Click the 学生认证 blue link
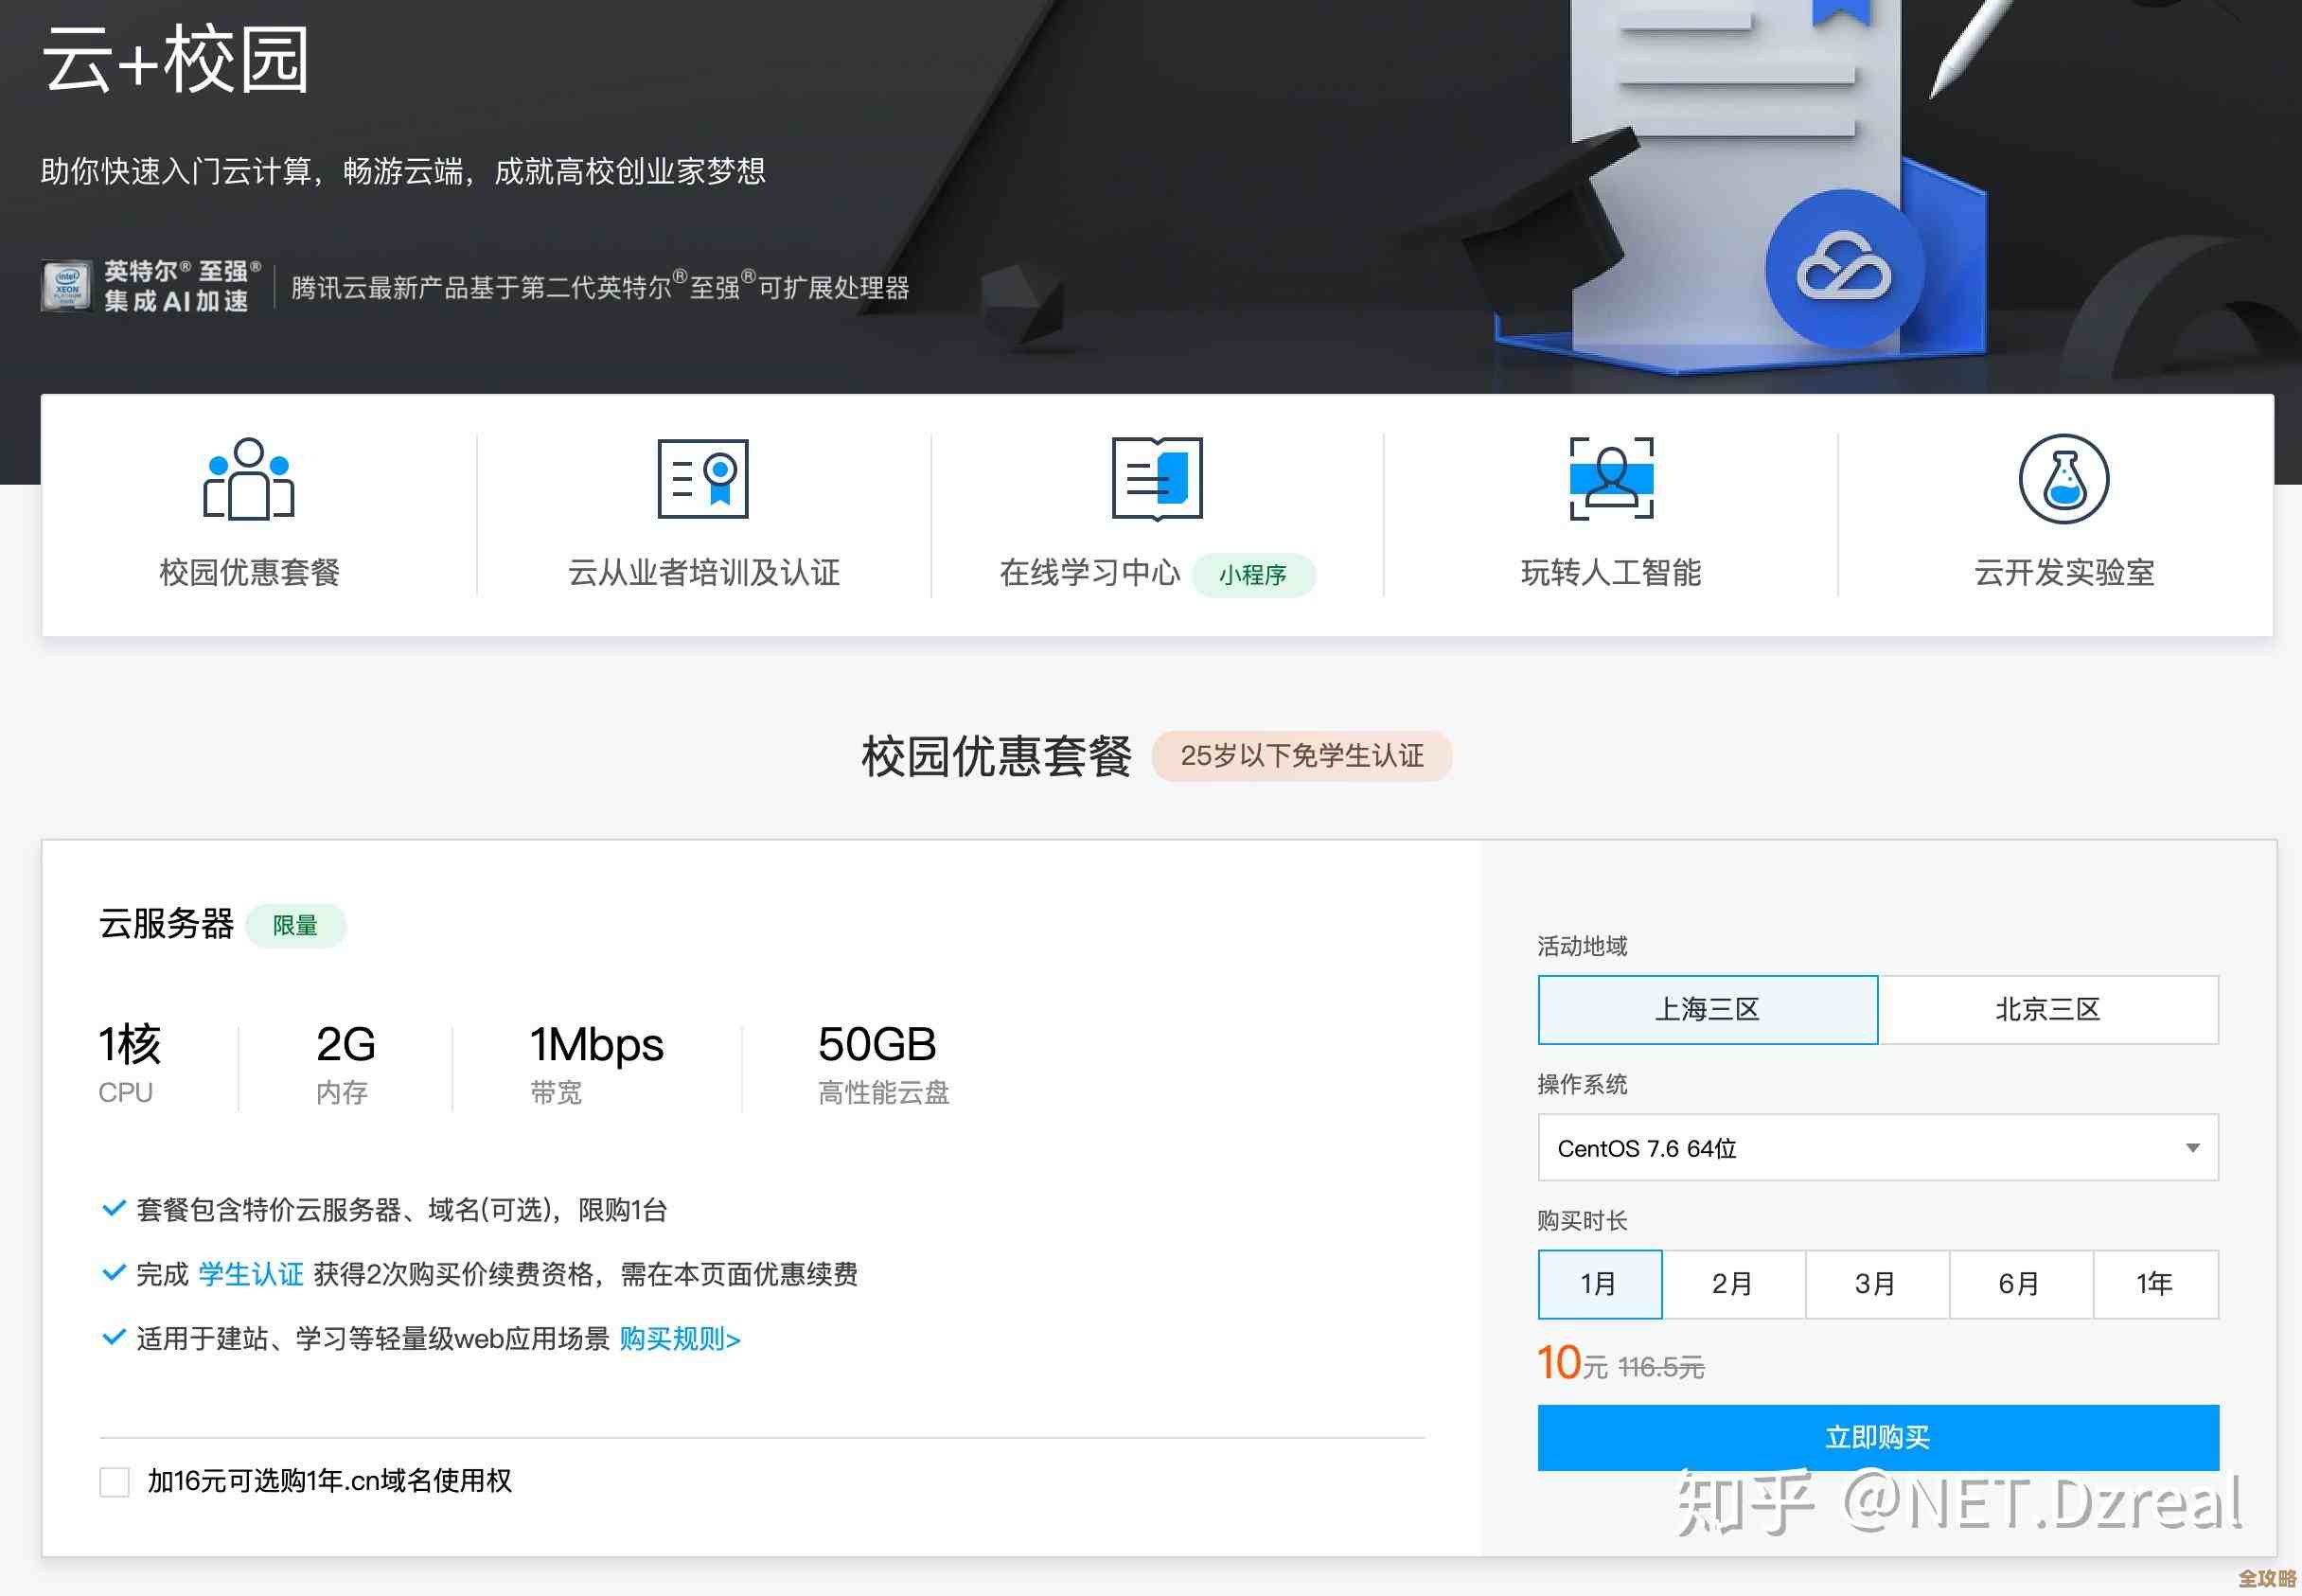This screenshot has height=1596, width=2302. point(249,1273)
